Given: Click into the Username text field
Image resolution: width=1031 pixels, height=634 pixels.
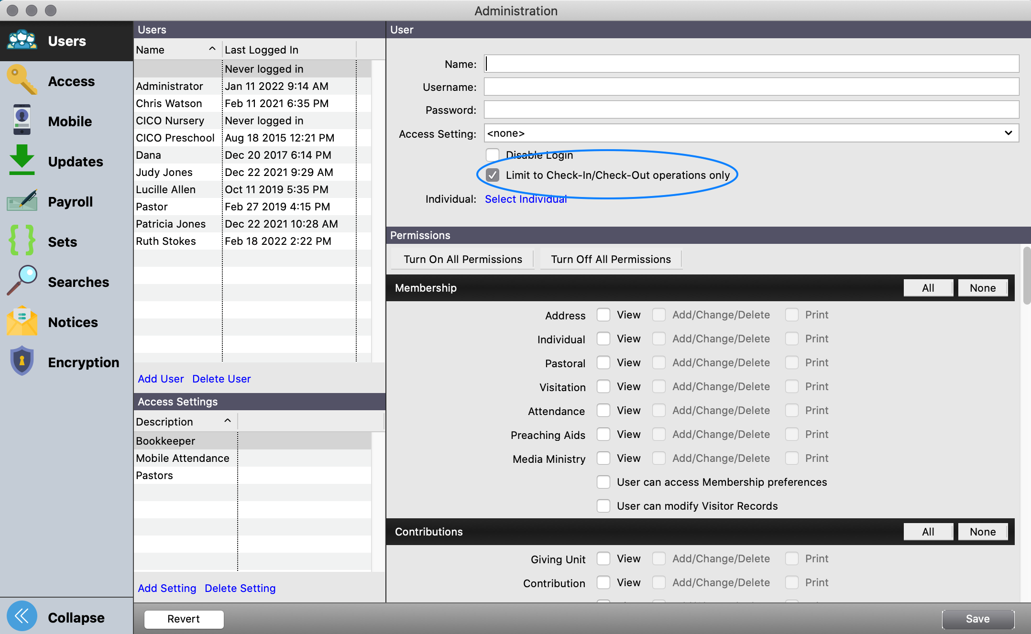Looking at the screenshot, I should 751,87.
